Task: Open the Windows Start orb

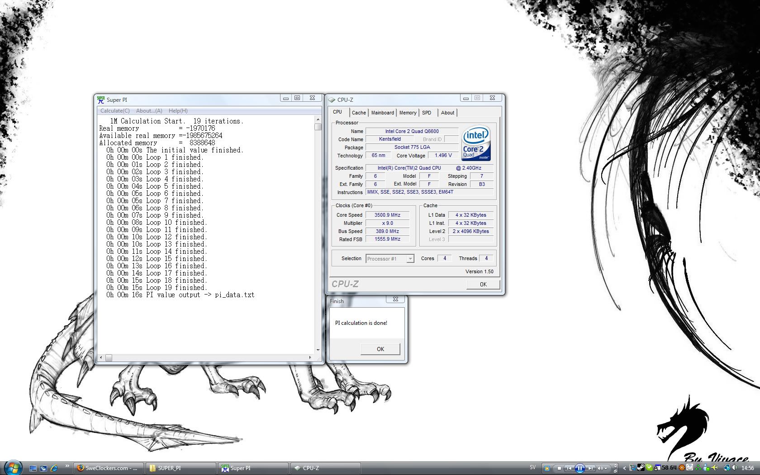Action: [x=13, y=467]
